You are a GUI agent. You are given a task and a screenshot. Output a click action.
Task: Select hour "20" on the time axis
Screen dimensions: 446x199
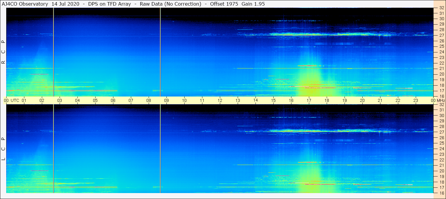click(362, 100)
